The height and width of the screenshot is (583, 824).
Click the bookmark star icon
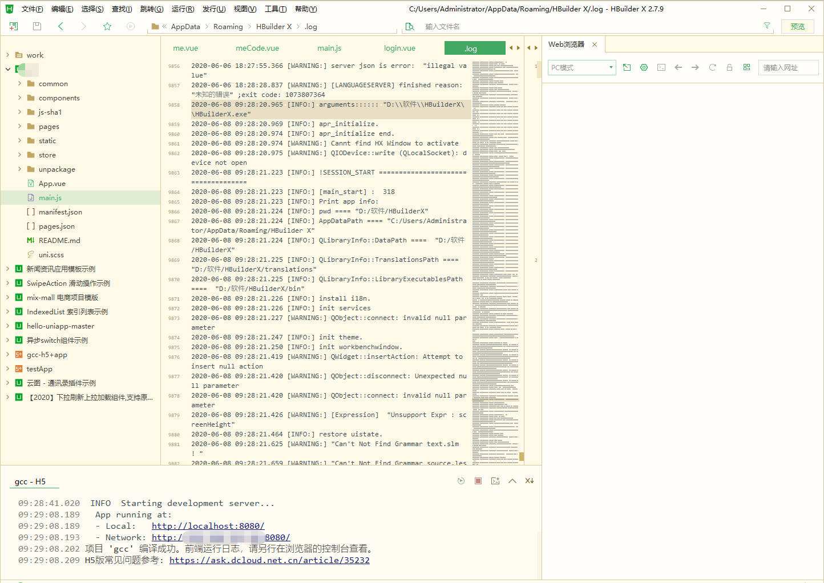coord(107,26)
